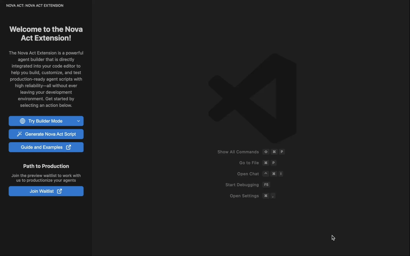Click Welcome to the Nova Act Extension heading
This screenshot has height=256, width=410.
pos(46,34)
